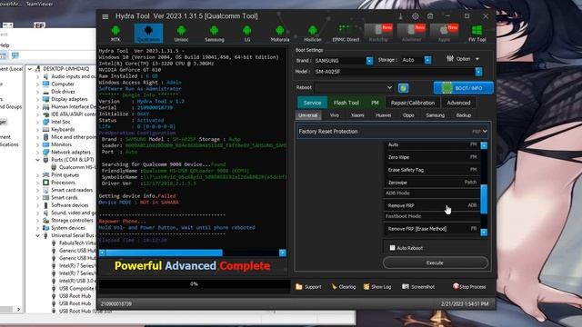Switch to the PM tab
Viewport: 582px width, 327px height.
coord(375,103)
